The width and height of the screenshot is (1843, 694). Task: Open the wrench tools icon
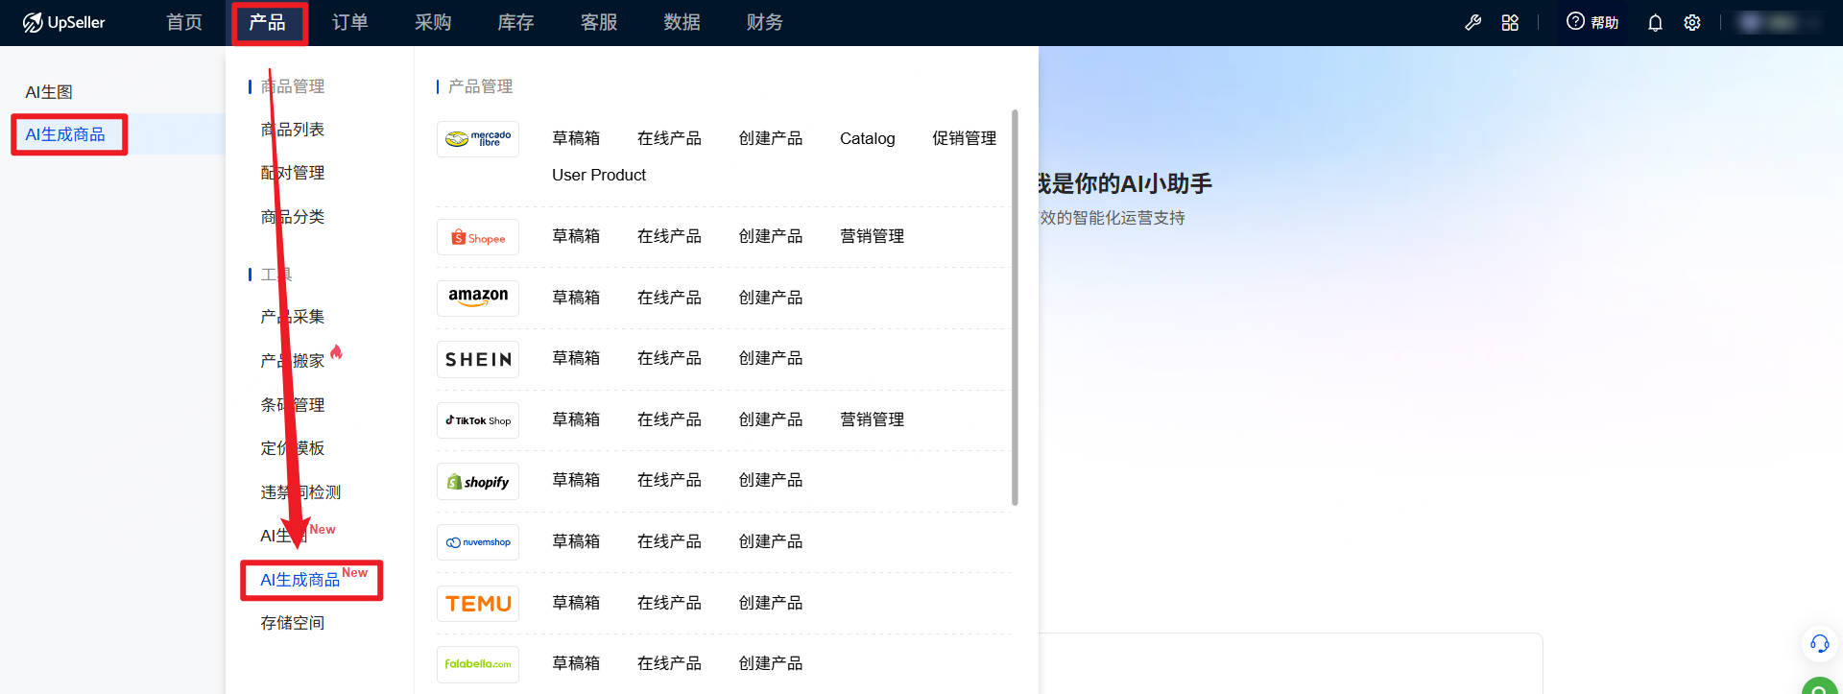point(1472,22)
